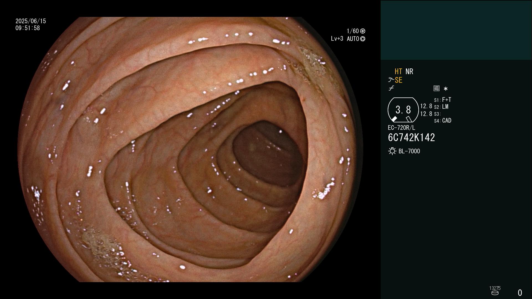Click the upper 12.8 value beside S2
The height and width of the screenshot is (299, 532).
click(x=426, y=106)
